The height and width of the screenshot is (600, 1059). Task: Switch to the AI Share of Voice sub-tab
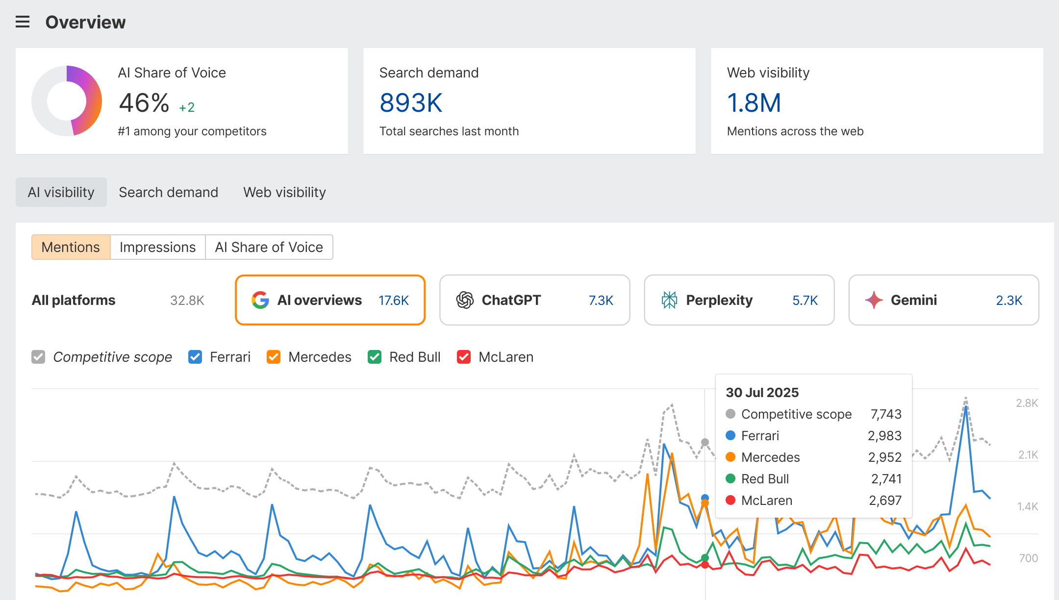click(269, 247)
